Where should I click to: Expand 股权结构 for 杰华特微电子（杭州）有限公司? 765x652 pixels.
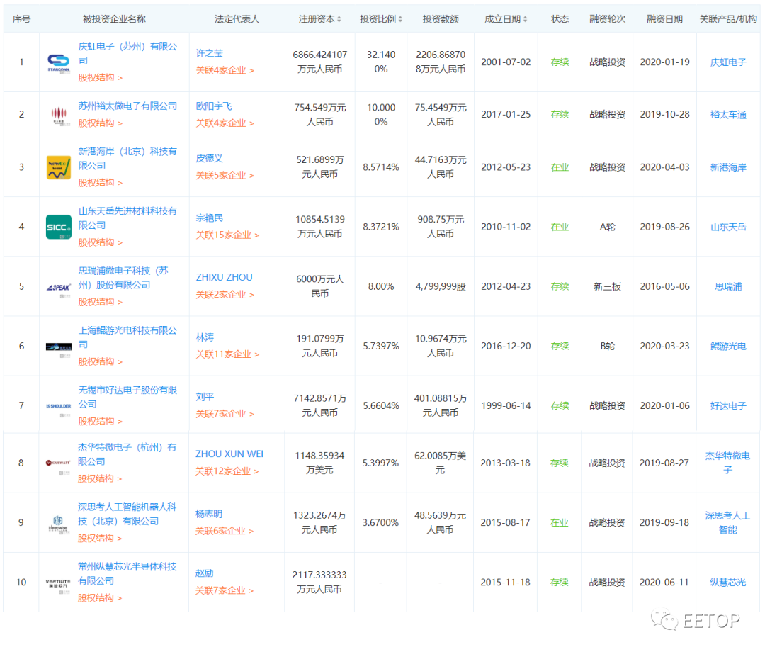(100, 479)
